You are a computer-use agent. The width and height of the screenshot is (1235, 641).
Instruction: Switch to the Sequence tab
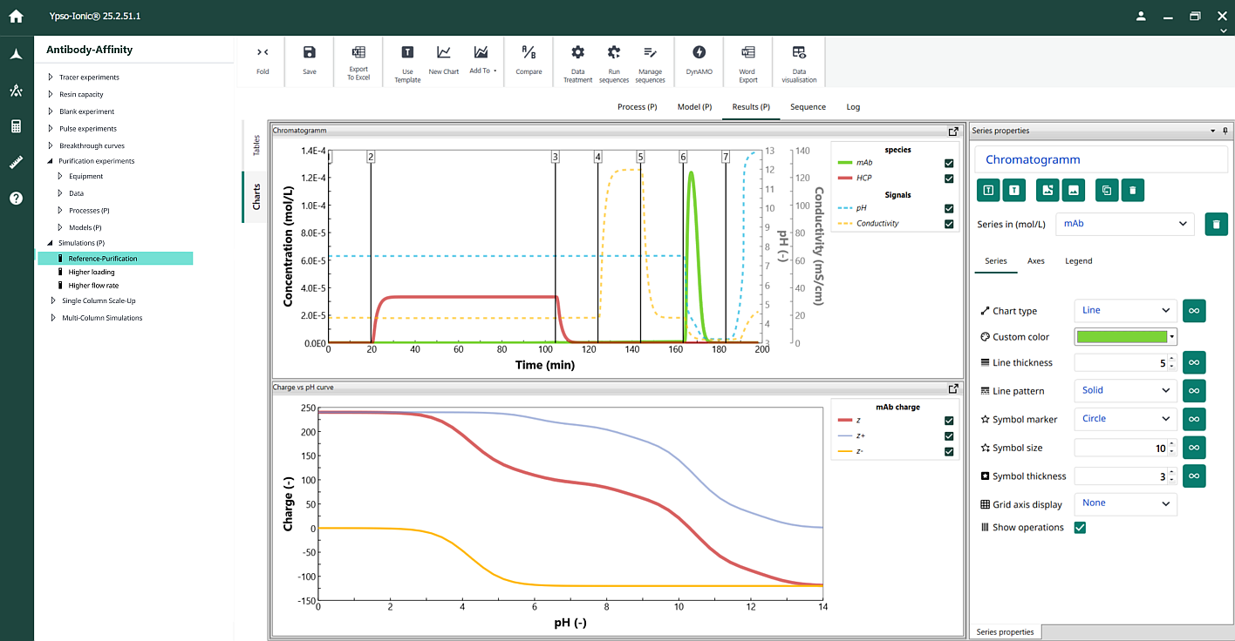pos(808,106)
